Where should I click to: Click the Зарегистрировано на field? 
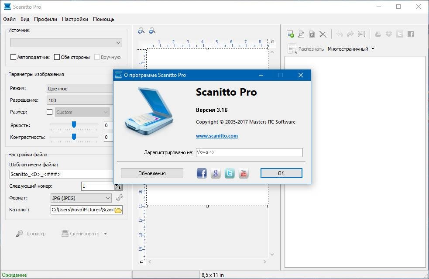249,152
